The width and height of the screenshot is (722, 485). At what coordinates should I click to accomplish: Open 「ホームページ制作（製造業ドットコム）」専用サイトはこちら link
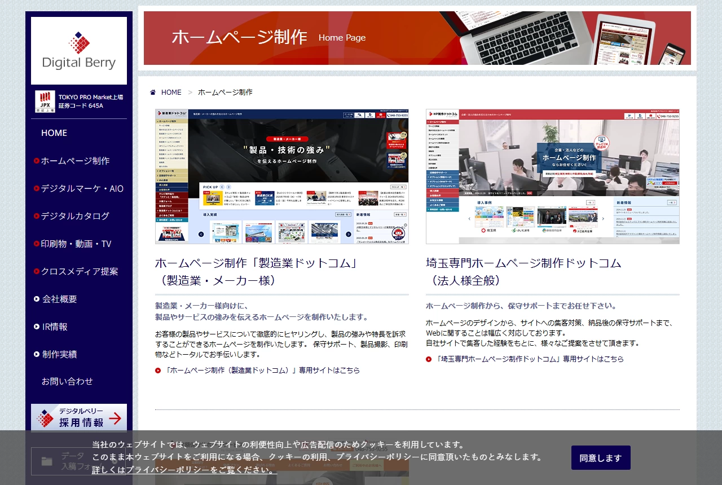(262, 371)
